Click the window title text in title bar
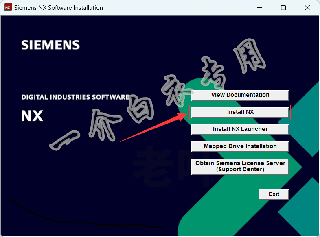Viewport: 320px width, 237px height. (59, 8)
